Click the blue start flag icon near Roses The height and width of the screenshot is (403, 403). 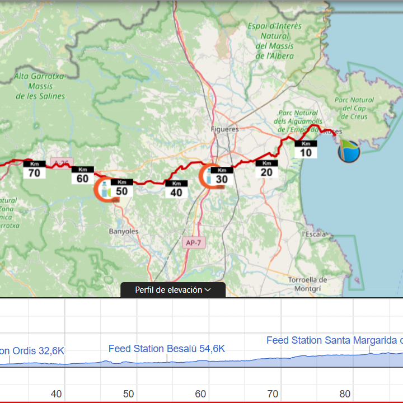pyautogui.click(x=349, y=151)
